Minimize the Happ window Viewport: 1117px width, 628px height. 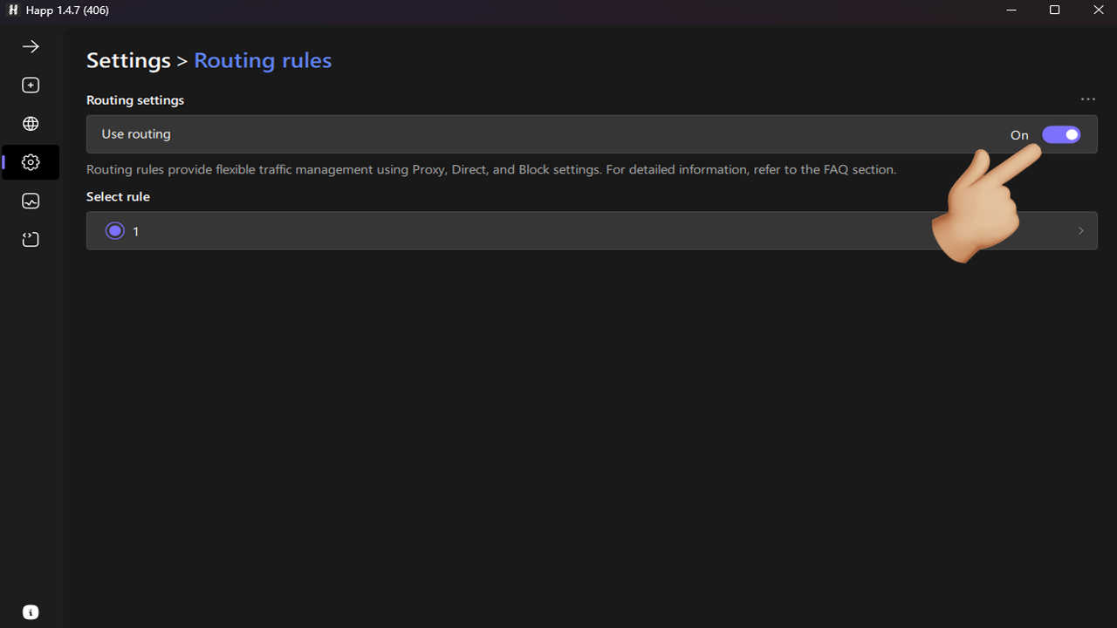click(x=1011, y=10)
